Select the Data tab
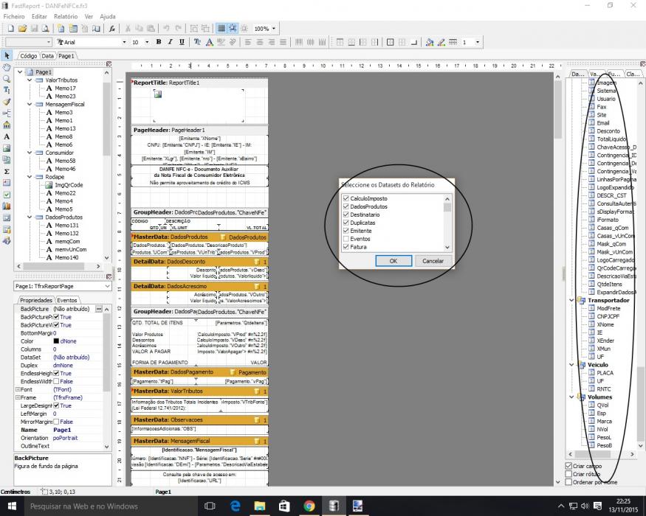The height and width of the screenshot is (516, 646). [47, 56]
